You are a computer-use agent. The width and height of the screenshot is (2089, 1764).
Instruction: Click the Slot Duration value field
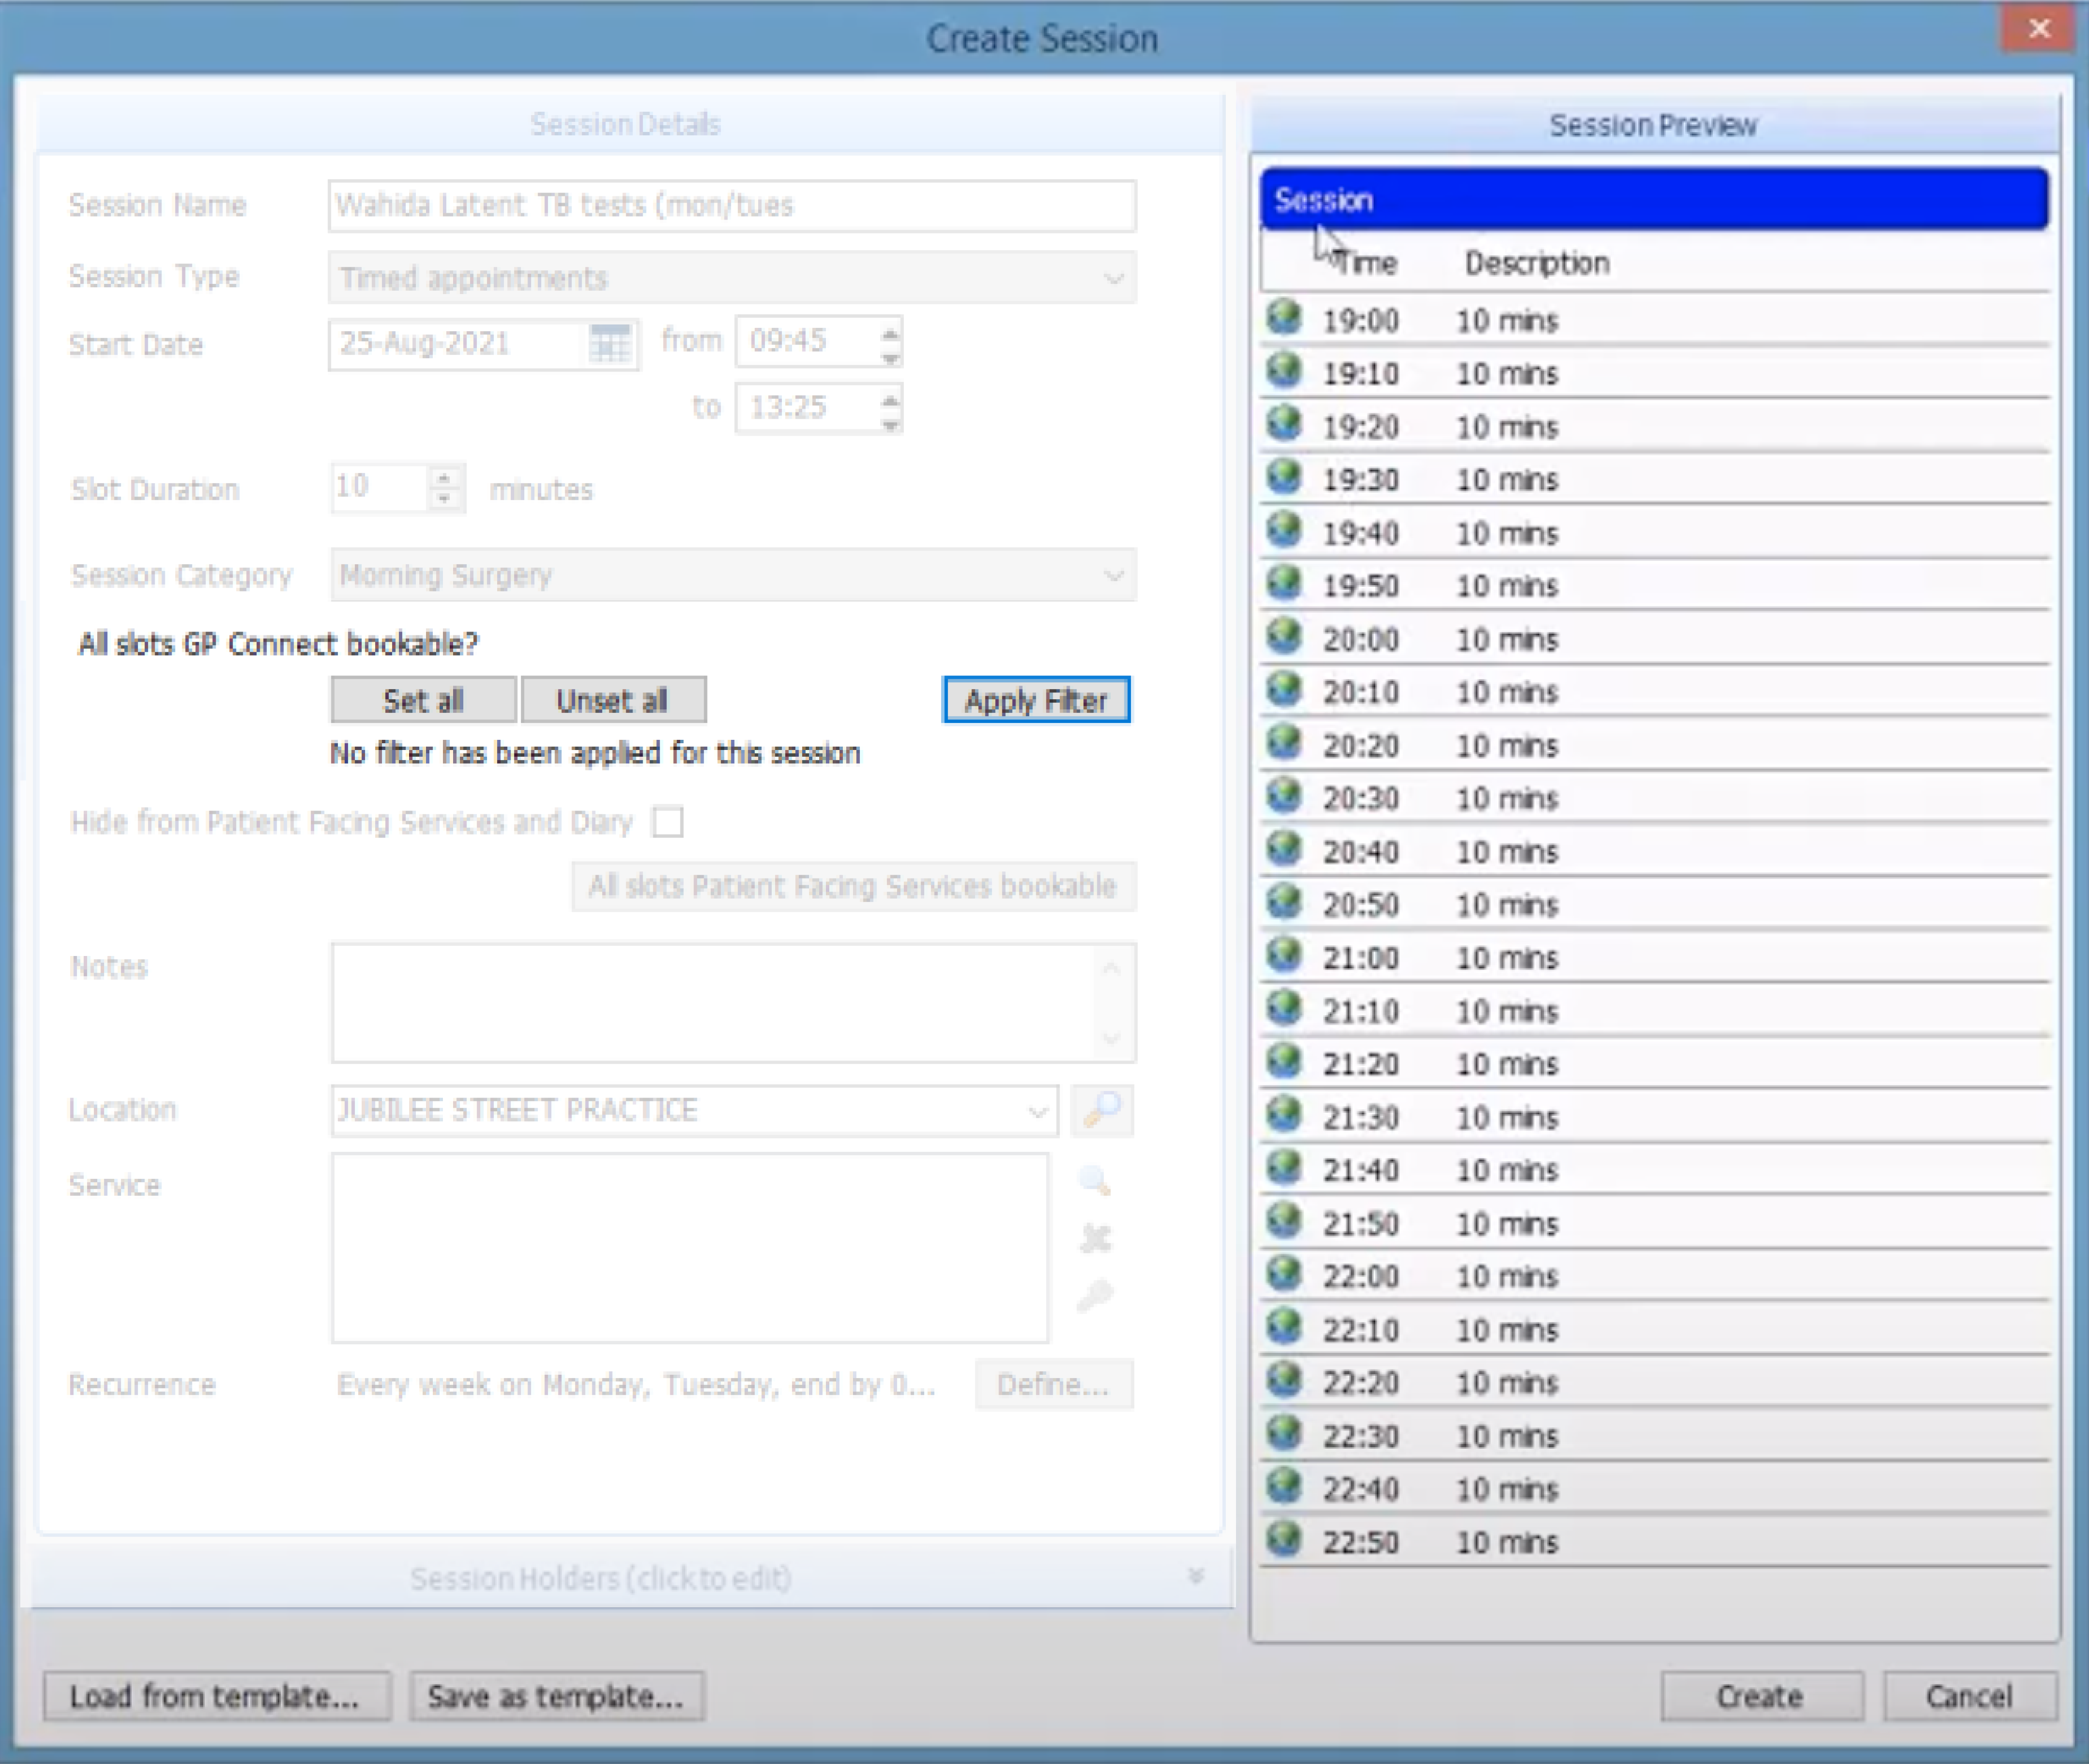point(380,488)
